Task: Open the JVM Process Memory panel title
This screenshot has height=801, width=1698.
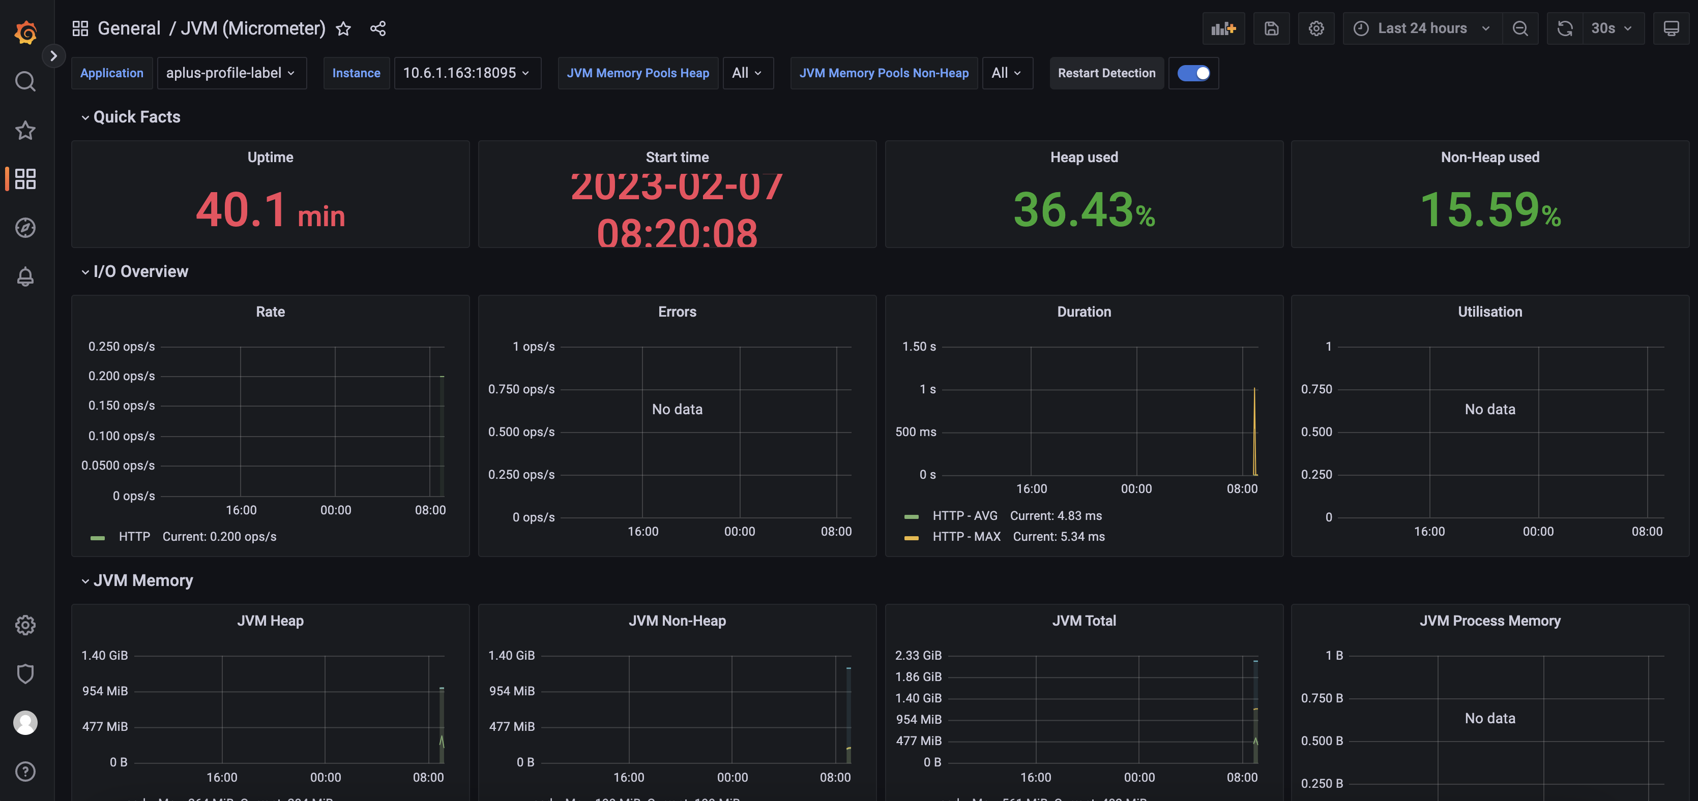Action: [x=1490, y=621]
